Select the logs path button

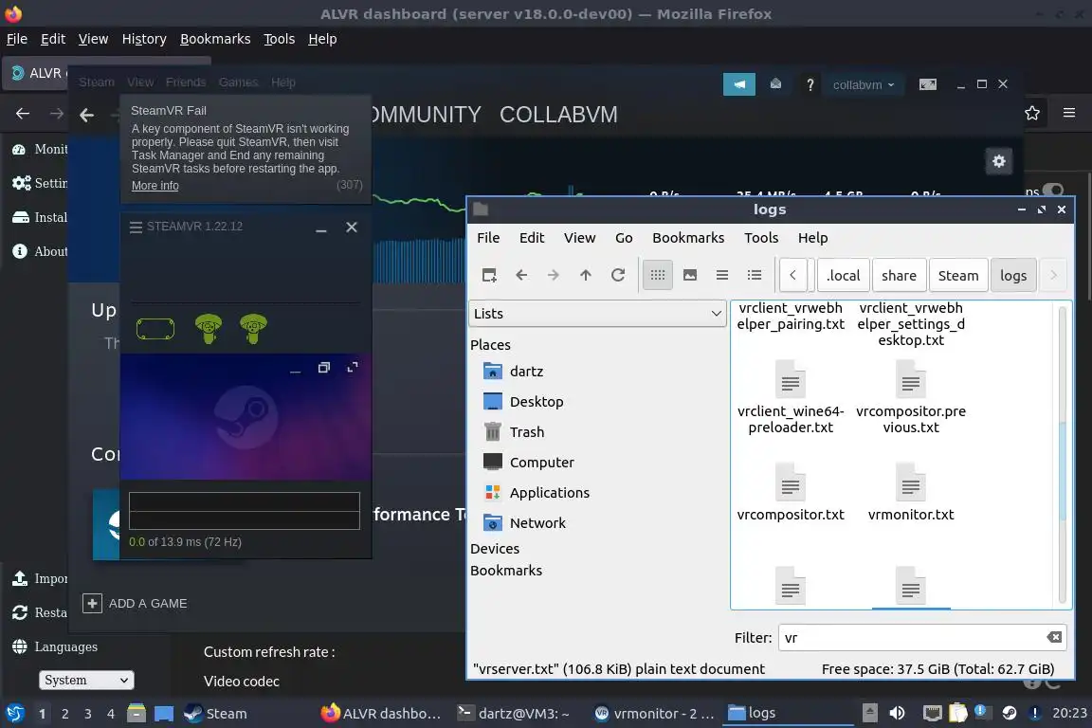click(1013, 275)
